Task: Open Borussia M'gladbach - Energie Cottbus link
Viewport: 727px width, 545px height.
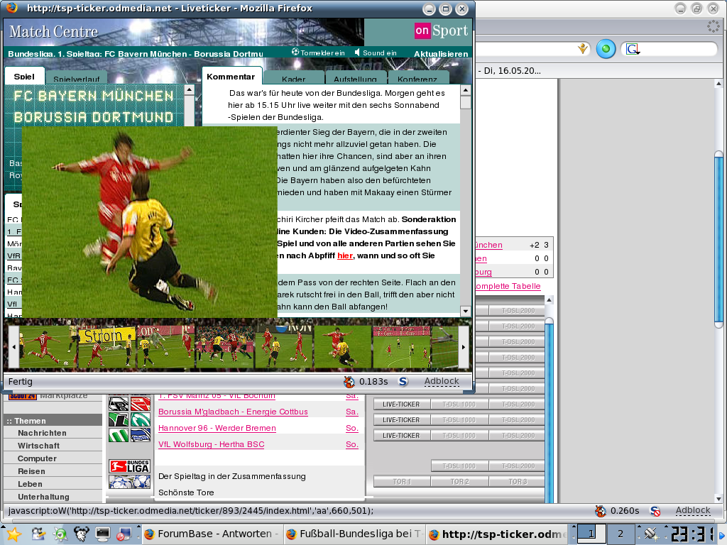Action: (233, 412)
